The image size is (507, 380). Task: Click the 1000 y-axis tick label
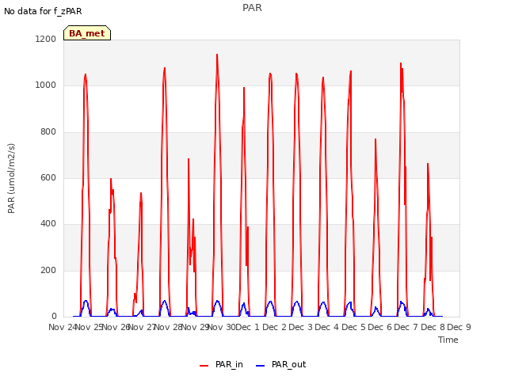[x=46, y=85]
